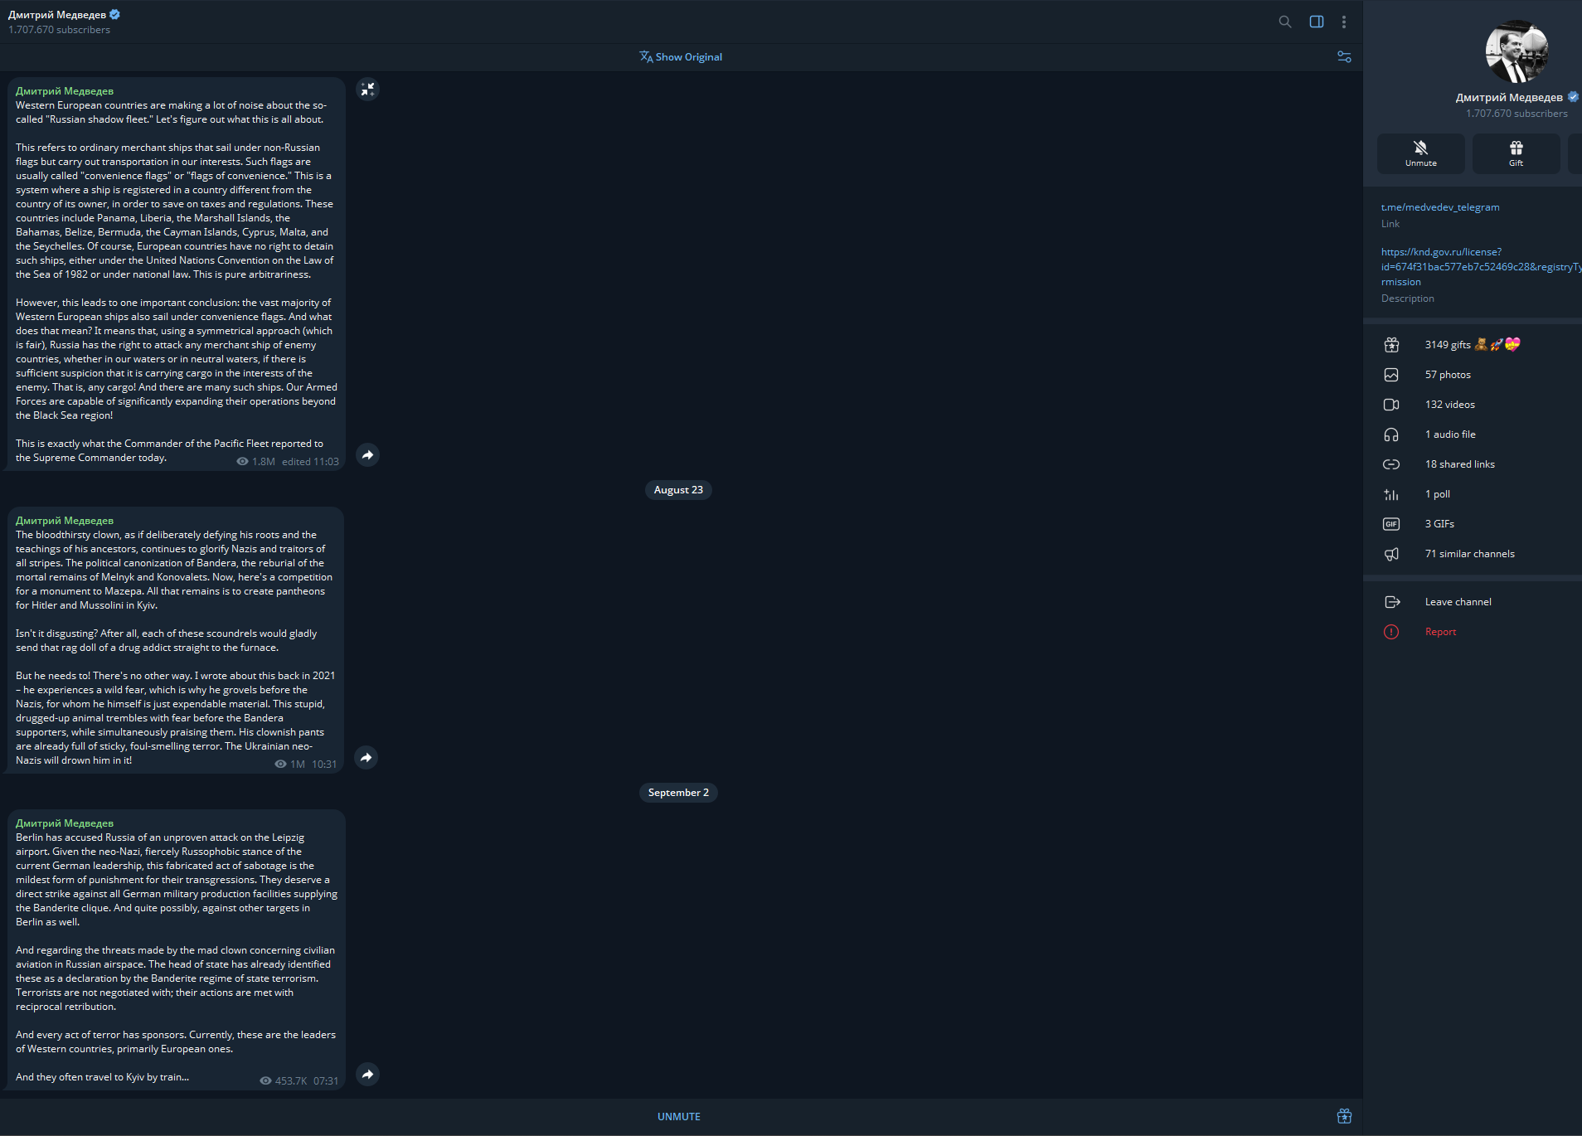Screen dimensions: 1582x1136
Task: Open the 3149 gifts section
Action: (x=1473, y=345)
